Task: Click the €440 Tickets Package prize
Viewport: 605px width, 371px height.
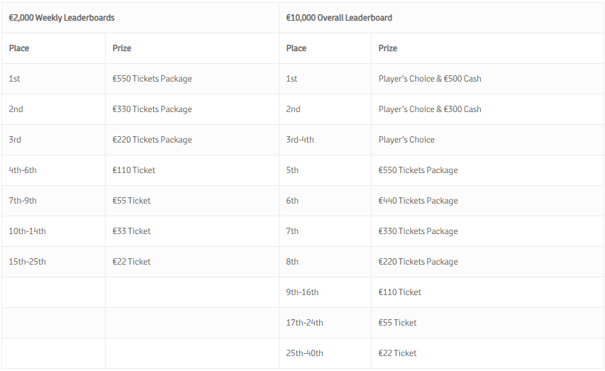Action: coord(418,201)
